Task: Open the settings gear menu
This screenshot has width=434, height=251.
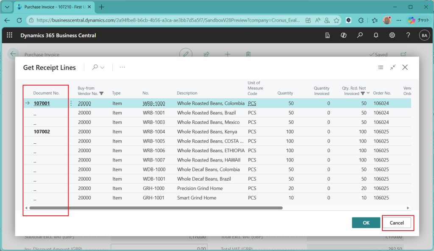Action: [392, 35]
